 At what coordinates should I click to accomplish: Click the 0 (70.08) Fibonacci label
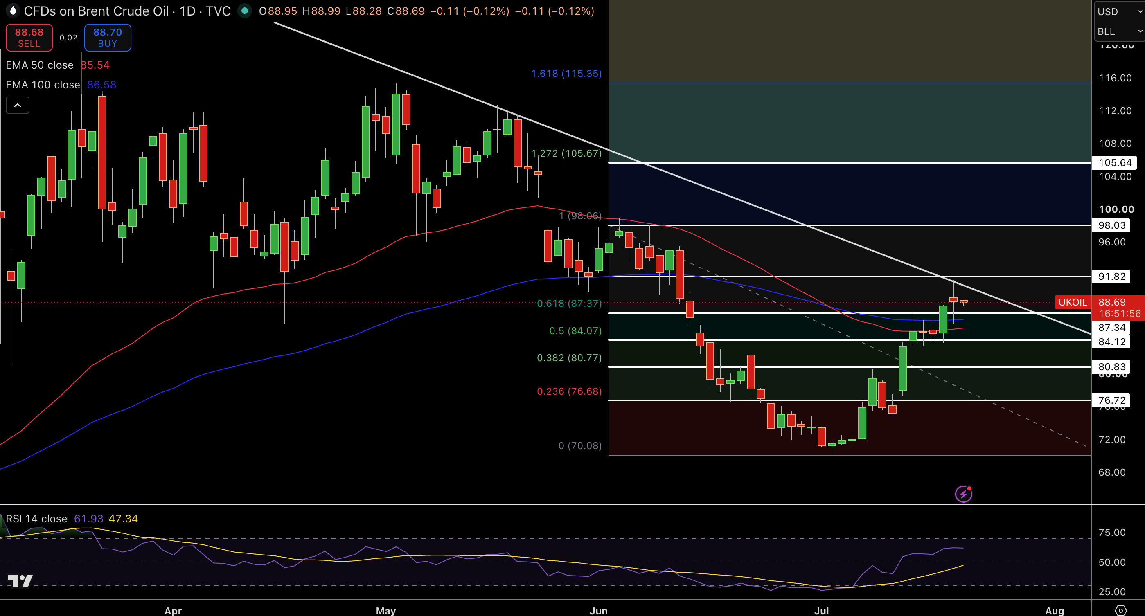pyautogui.click(x=579, y=445)
